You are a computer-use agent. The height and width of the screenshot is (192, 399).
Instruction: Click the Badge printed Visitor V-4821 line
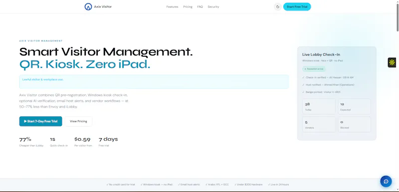321,92
